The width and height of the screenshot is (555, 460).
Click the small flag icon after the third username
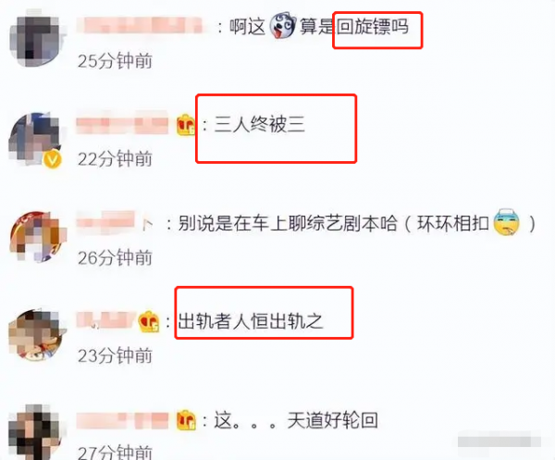click(148, 224)
